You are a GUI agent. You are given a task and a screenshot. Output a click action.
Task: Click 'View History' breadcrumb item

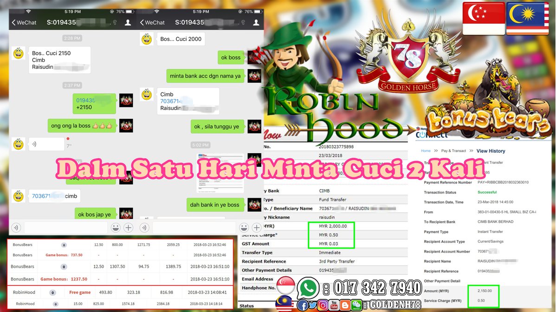click(x=491, y=151)
